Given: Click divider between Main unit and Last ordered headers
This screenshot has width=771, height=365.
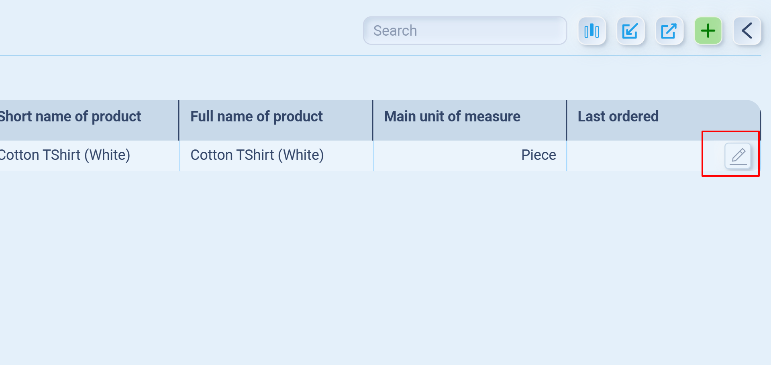Looking at the screenshot, I should pyautogui.click(x=567, y=120).
